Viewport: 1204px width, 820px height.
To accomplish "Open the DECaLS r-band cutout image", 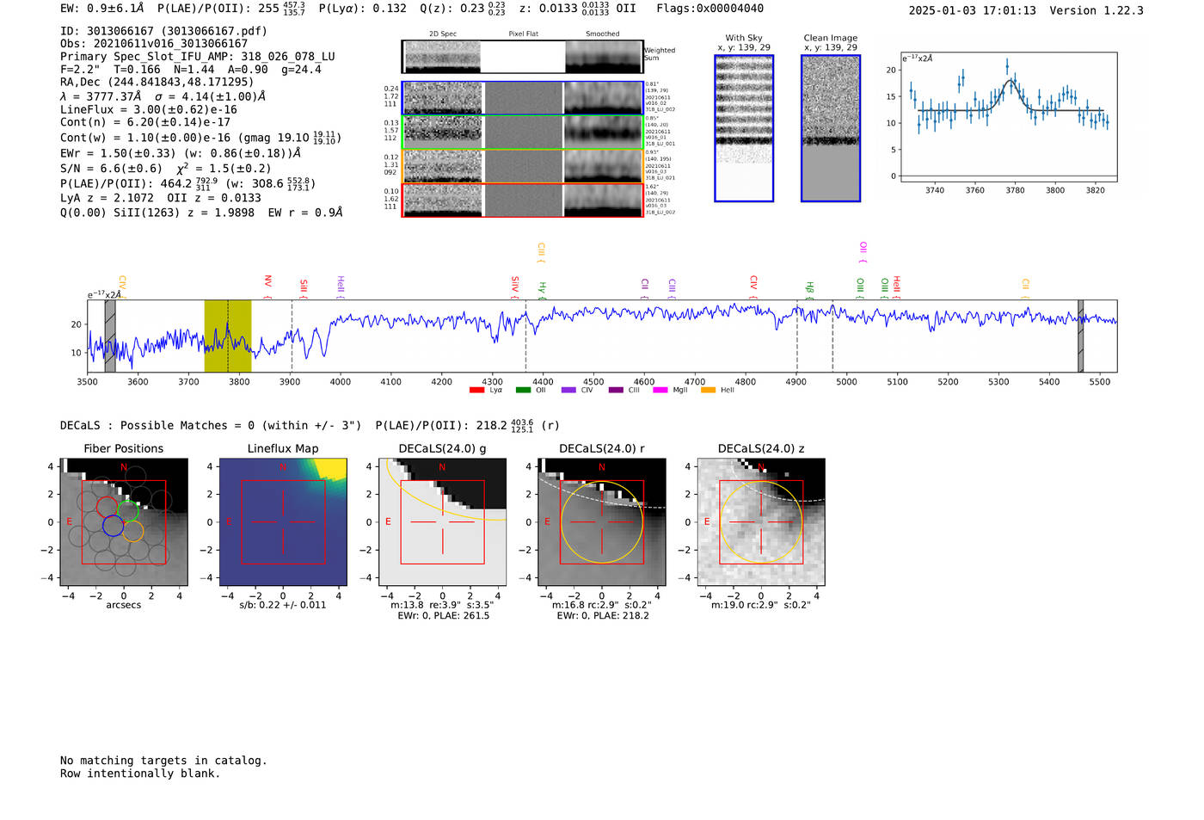I will pos(602,522).
